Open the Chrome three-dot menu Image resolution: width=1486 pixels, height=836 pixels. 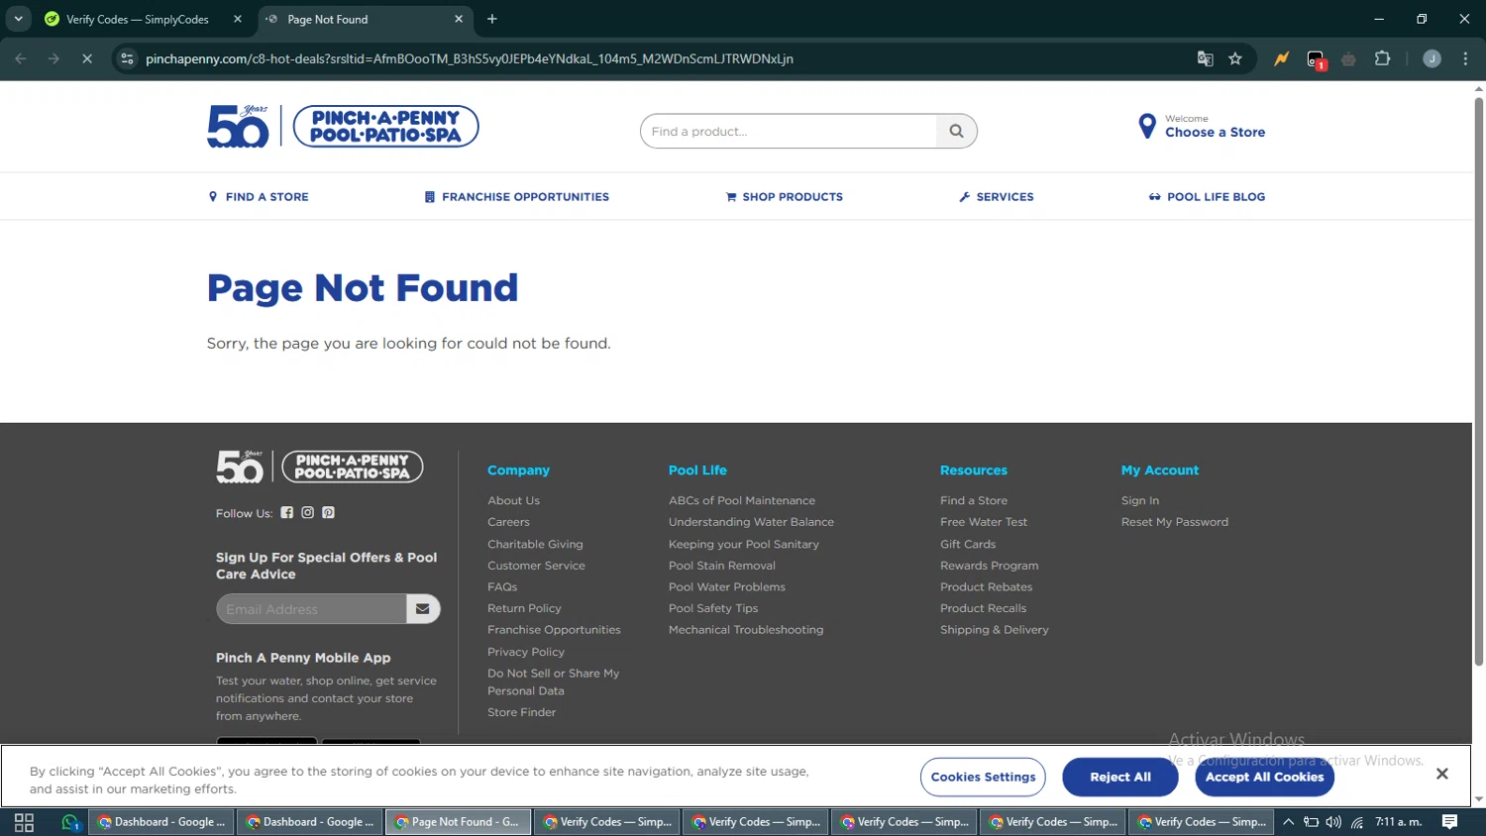tap(1466, 58)
